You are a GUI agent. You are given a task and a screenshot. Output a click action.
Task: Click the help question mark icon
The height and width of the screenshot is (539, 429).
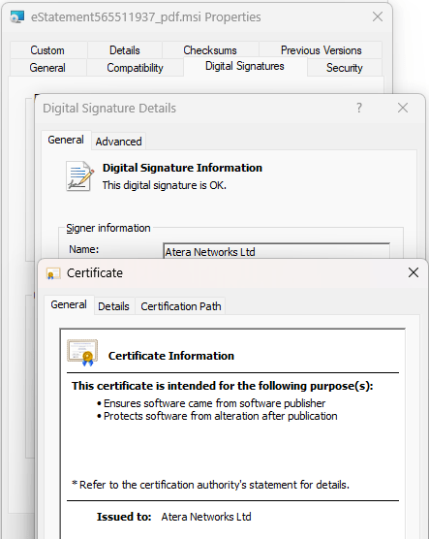tap(359, 108)
